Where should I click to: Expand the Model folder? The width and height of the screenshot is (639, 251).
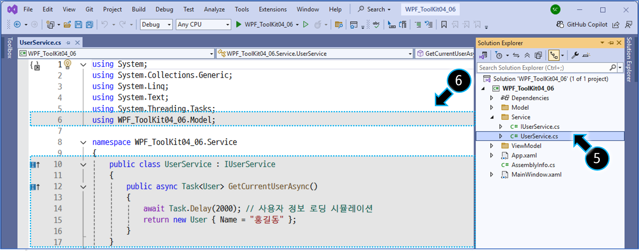pyautogui.click(x=492, y=108)
